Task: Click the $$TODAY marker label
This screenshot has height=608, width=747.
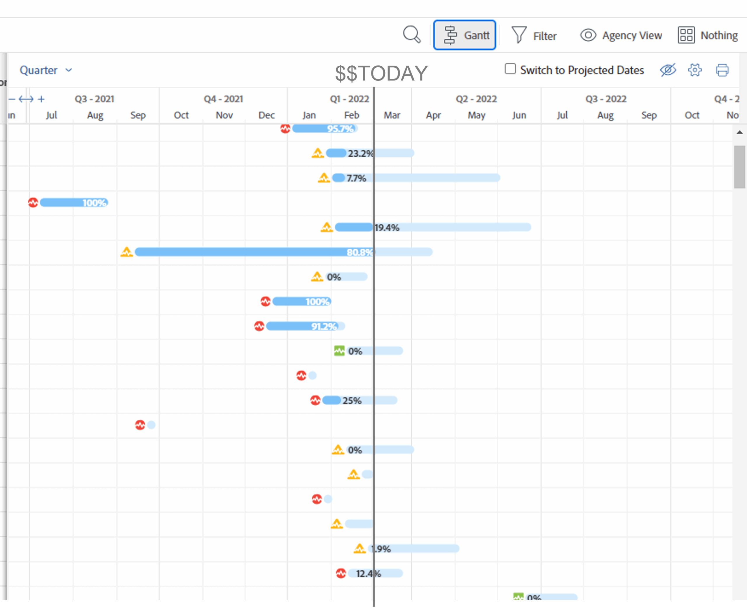Action: (382, 73)
